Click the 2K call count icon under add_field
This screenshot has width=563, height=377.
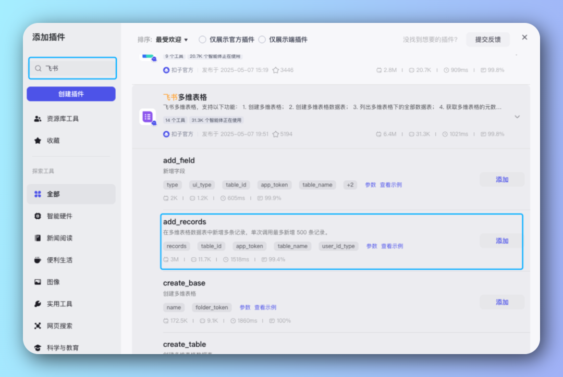tap(166, 198)
